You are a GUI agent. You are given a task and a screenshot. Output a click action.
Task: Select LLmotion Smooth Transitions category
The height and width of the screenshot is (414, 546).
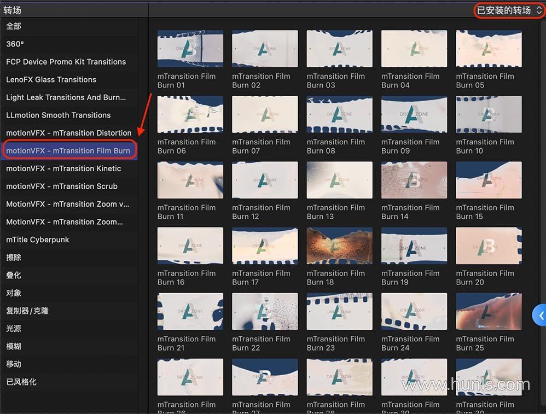(69, 115)
